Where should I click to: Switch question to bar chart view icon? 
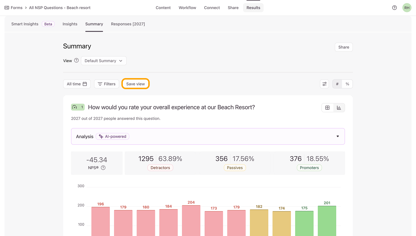[339, 108]
